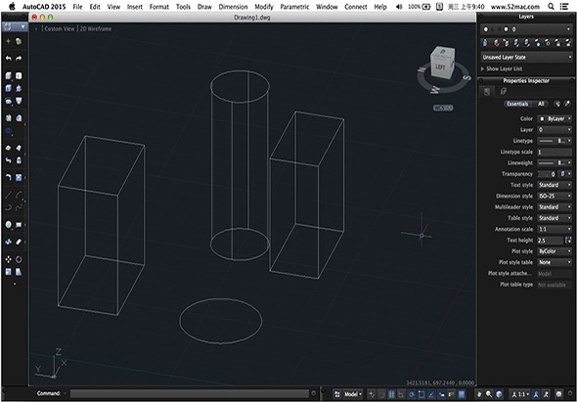Image resolution: width=577 pixels, height=402 pixels.
Task: Click the Undo arrow in the left toolbar
Action: click(9, 59)
